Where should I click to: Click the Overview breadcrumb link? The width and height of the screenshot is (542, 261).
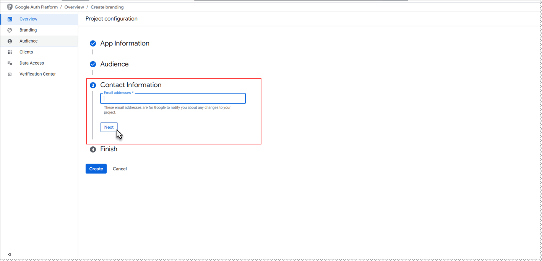tap(74, 7)
